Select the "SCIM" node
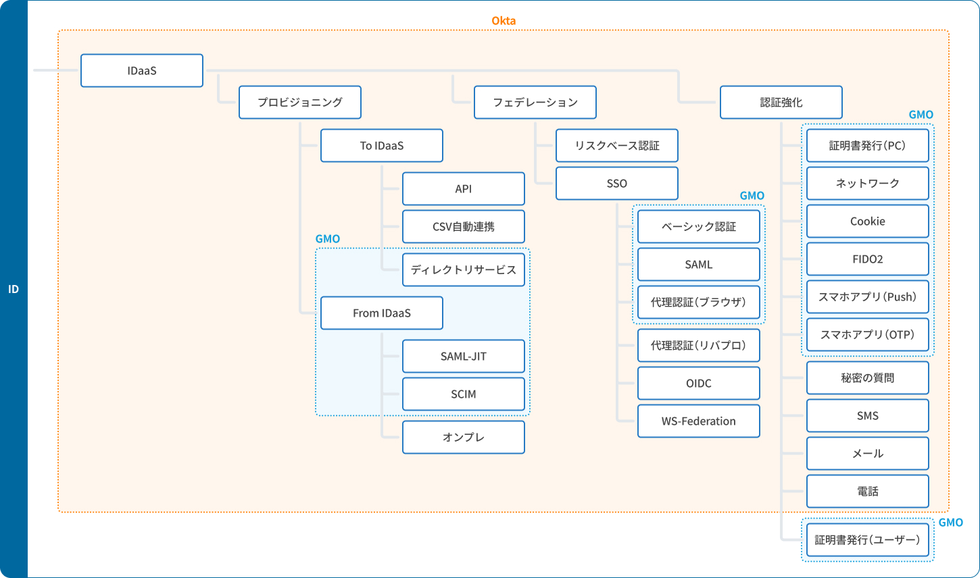Viewport: 980px width, 578px height. pyautogui.click(x=464, y=394)
